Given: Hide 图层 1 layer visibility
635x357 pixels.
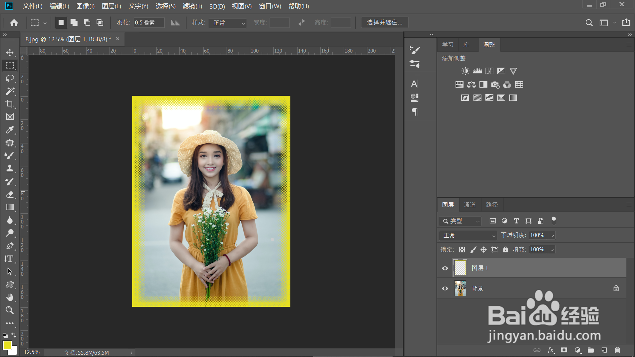Looking at the screenshot, I should tap(445, 268).
